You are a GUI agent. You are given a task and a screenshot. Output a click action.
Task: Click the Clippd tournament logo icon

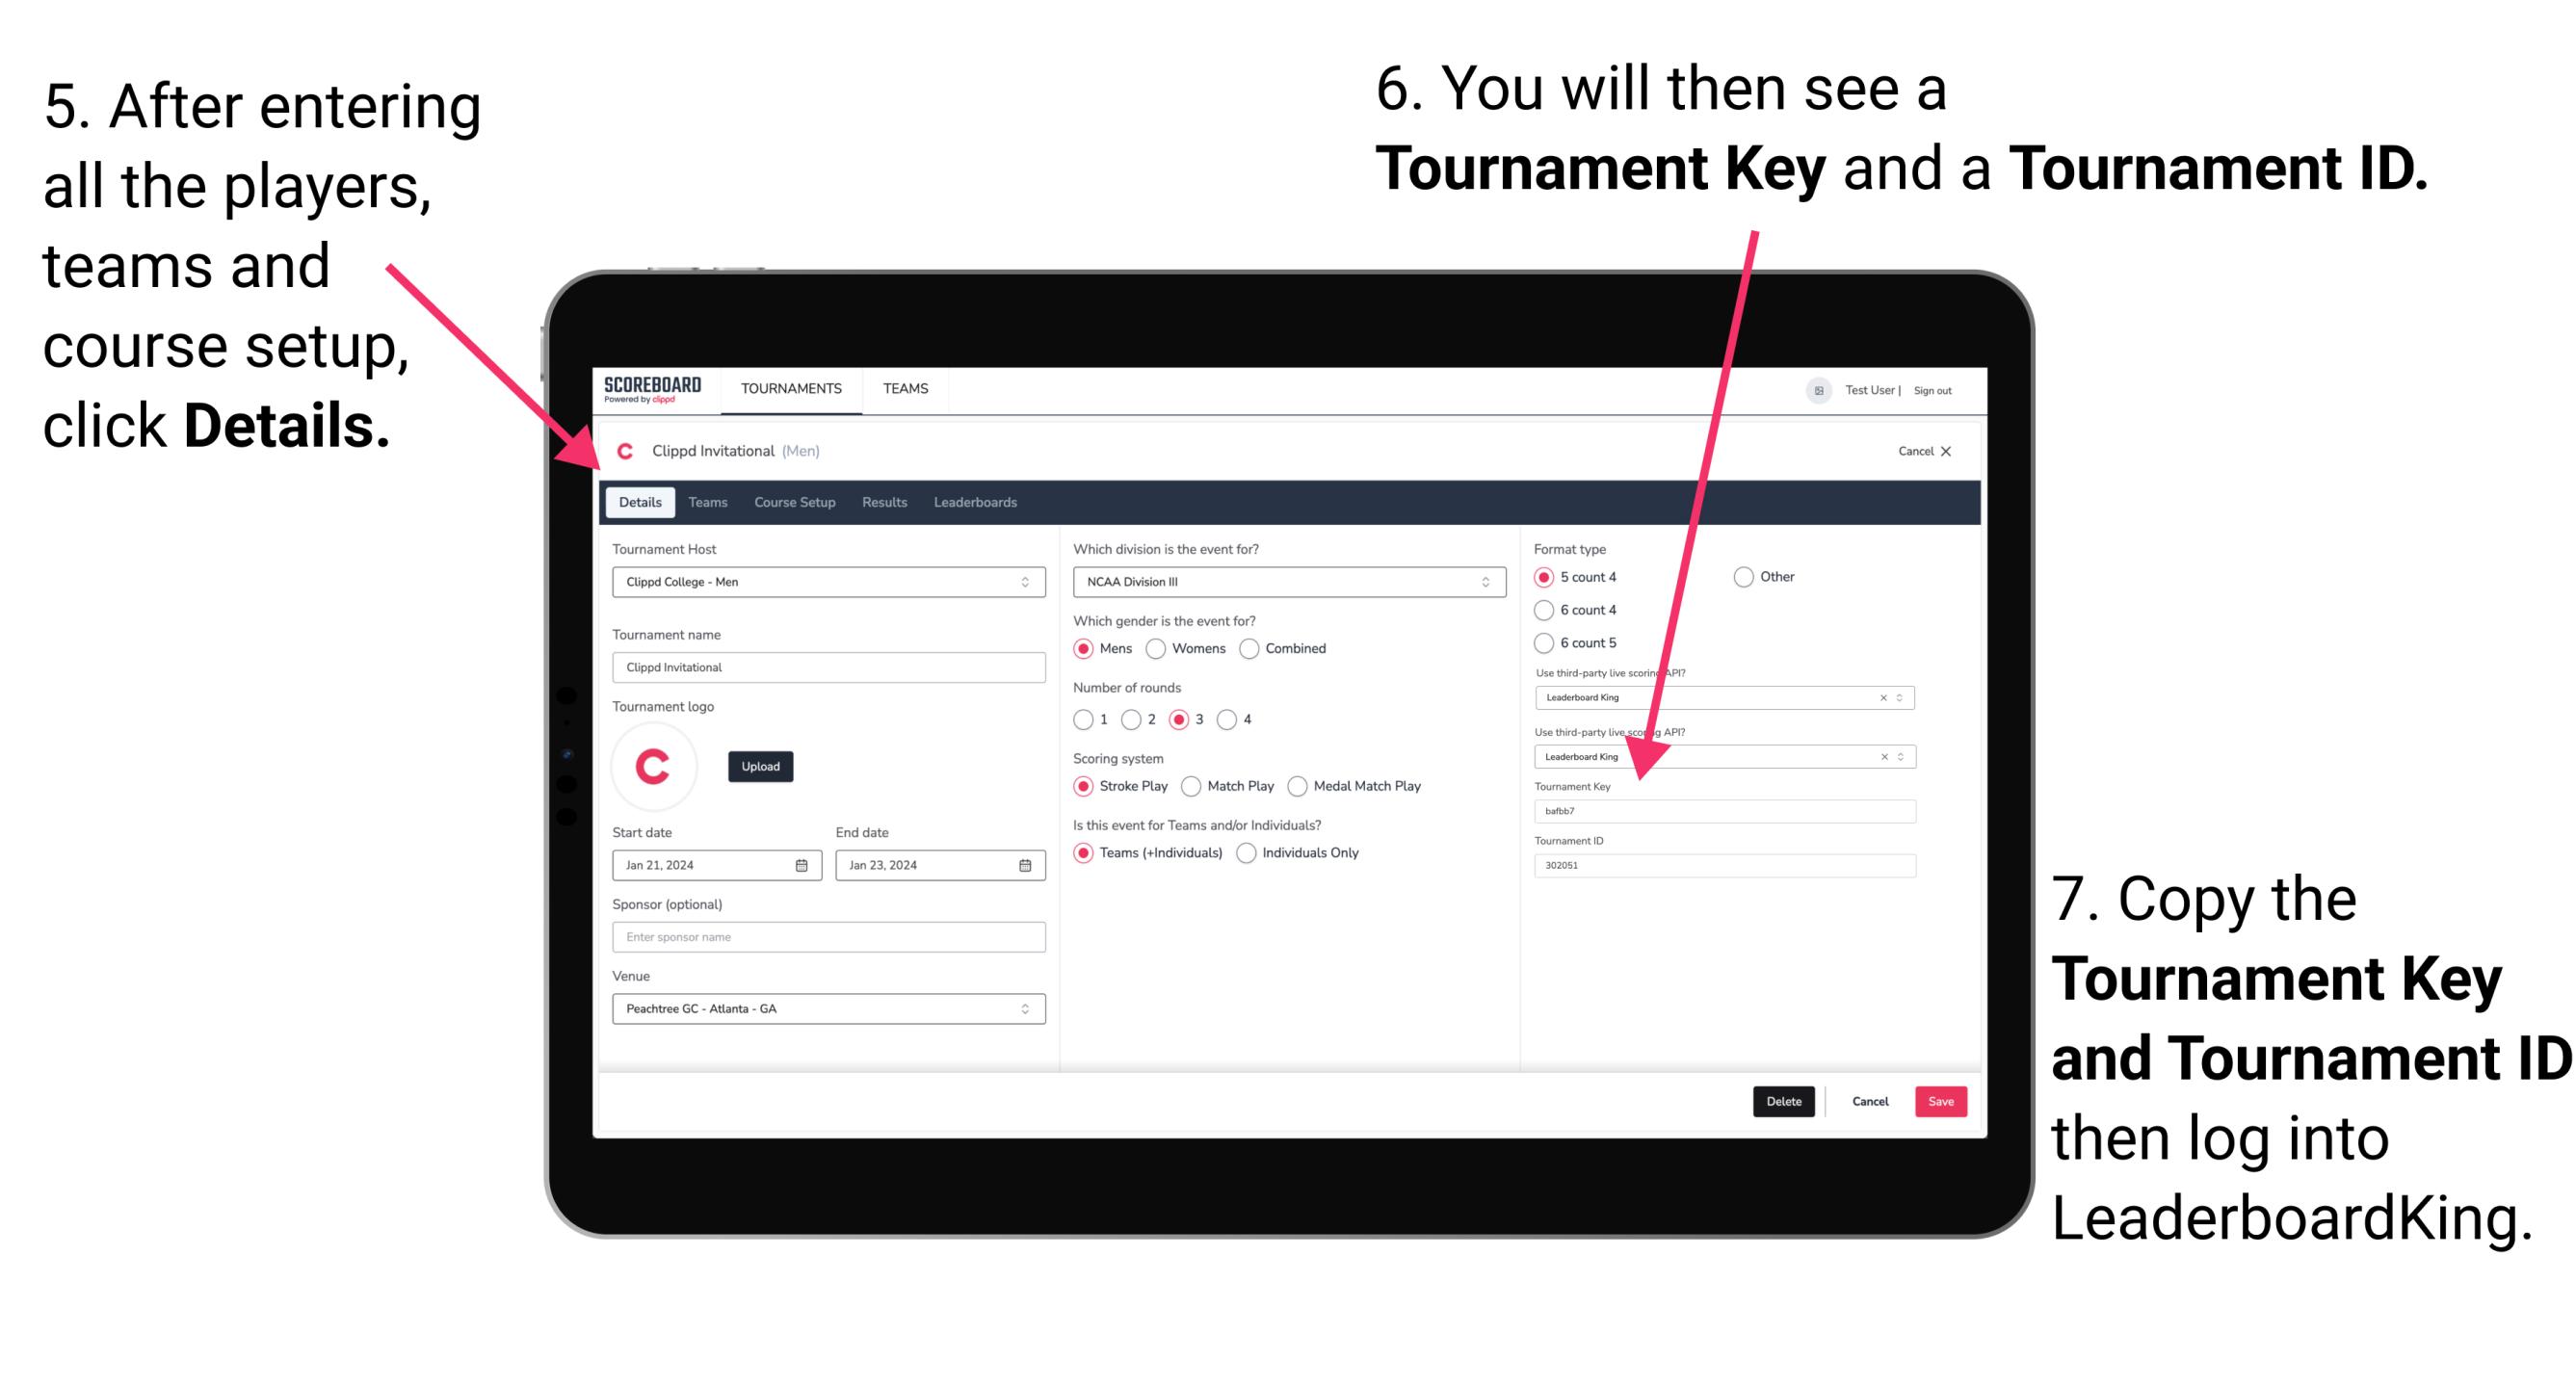point(655,765)
